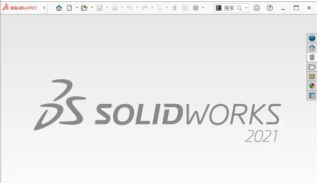Screen dimensions: 317x183
Task: Expand the Select tool dropdown arrow
Action: click(x=167, y=8)
